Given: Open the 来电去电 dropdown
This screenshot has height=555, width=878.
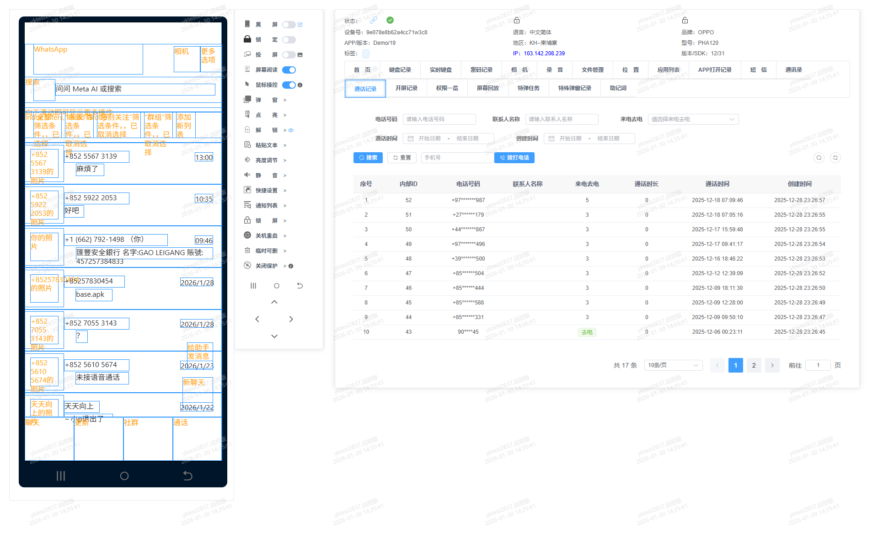Looking at the screenshot, I should (693, 119).
